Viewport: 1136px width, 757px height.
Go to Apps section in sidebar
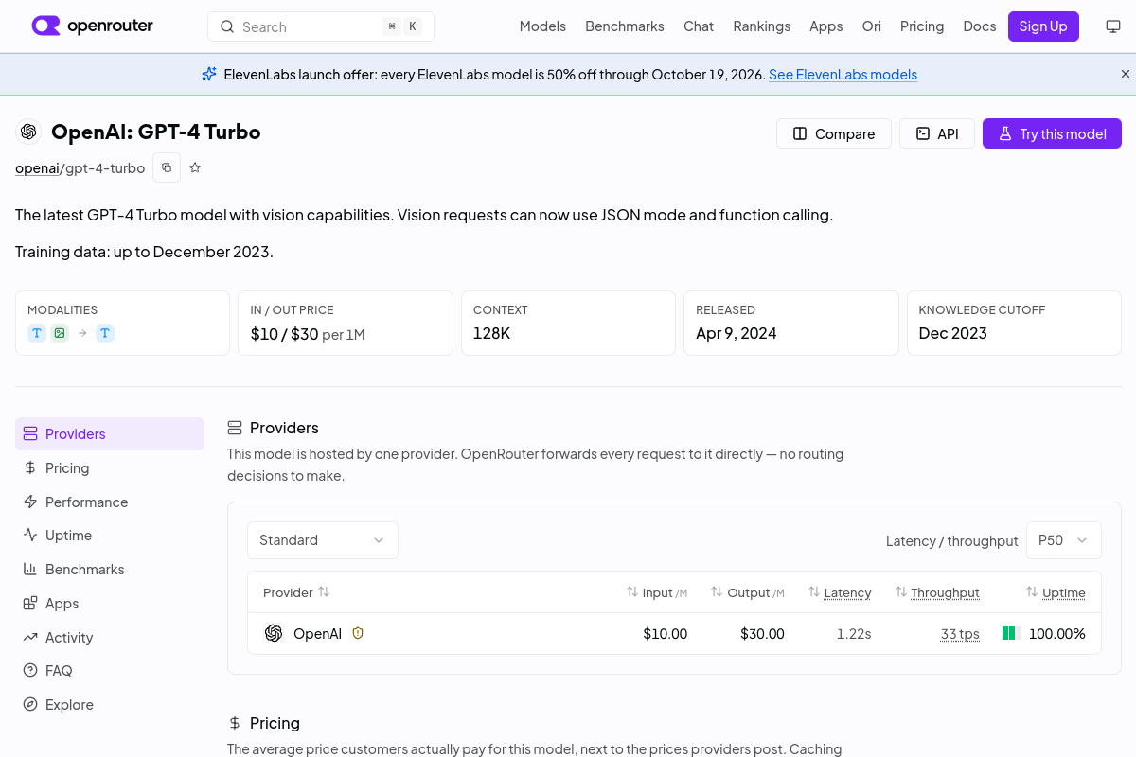pos(110,603)
